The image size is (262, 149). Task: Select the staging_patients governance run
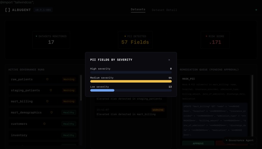(x=43, y=90)
